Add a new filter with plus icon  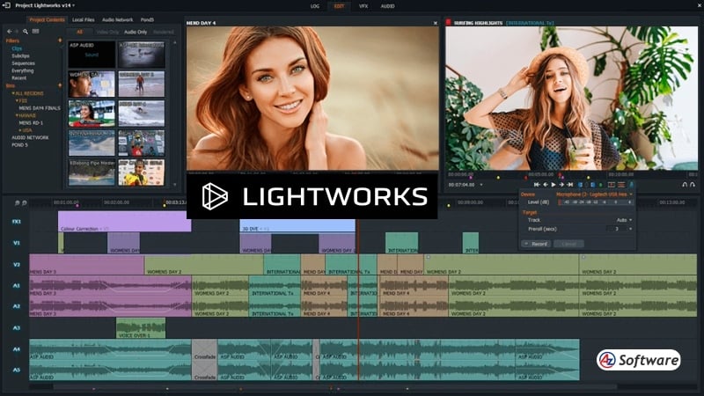[x=60, y=40]
